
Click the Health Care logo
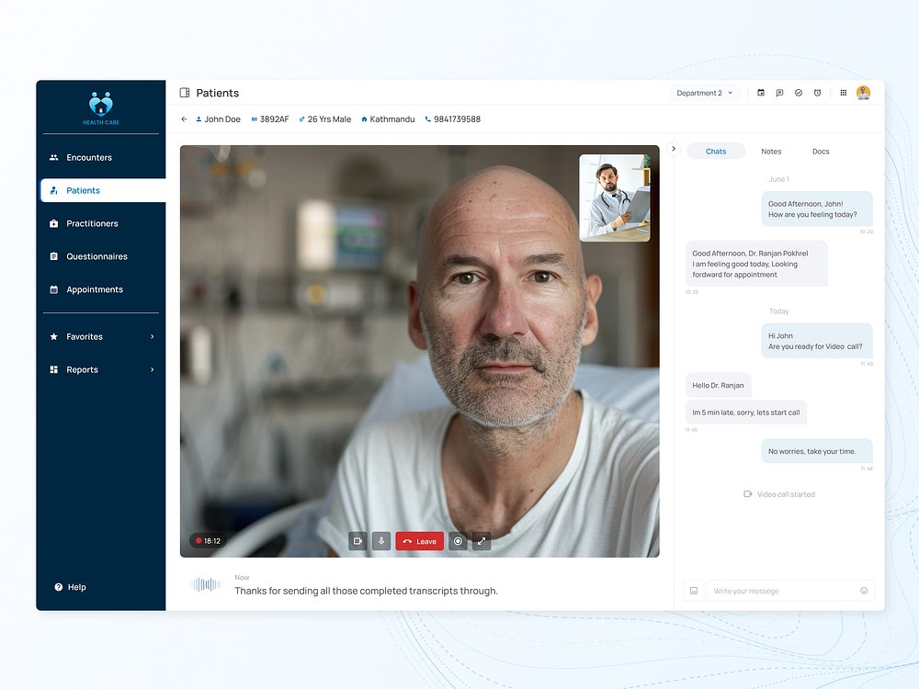pyautogui.click(x=101, y=107)
